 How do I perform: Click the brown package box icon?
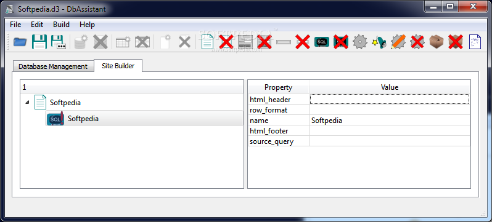[x=437, y=42]
